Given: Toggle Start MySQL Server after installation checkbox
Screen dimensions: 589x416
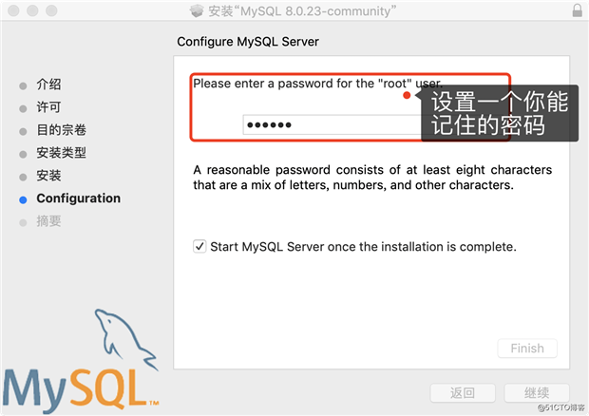Looking at the screenshot, I should (199, 247).
